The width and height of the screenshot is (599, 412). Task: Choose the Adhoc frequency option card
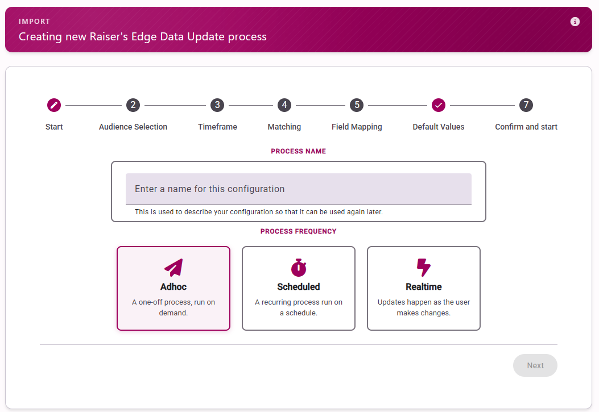(173, 289)
